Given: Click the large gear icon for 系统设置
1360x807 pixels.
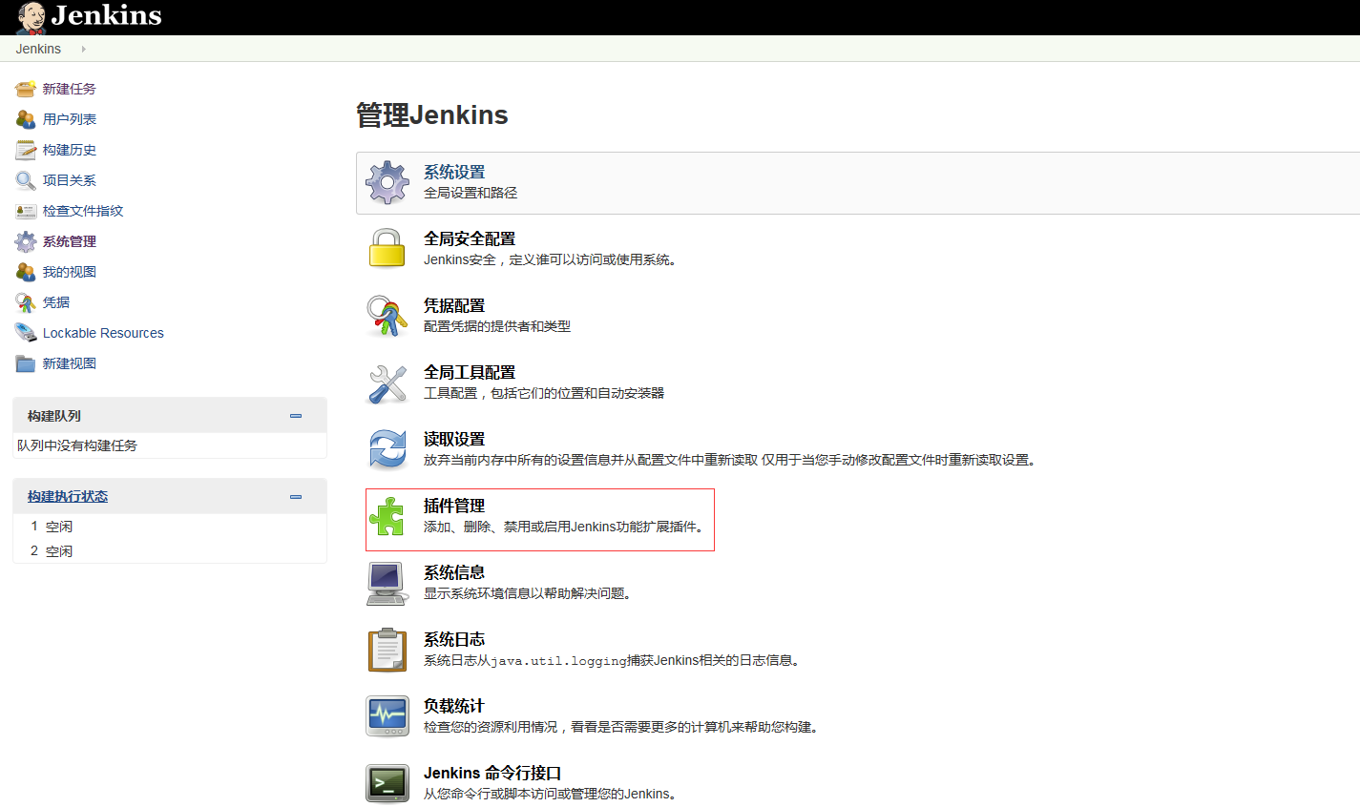Looking at the screenshot, I should coord(387,182).
